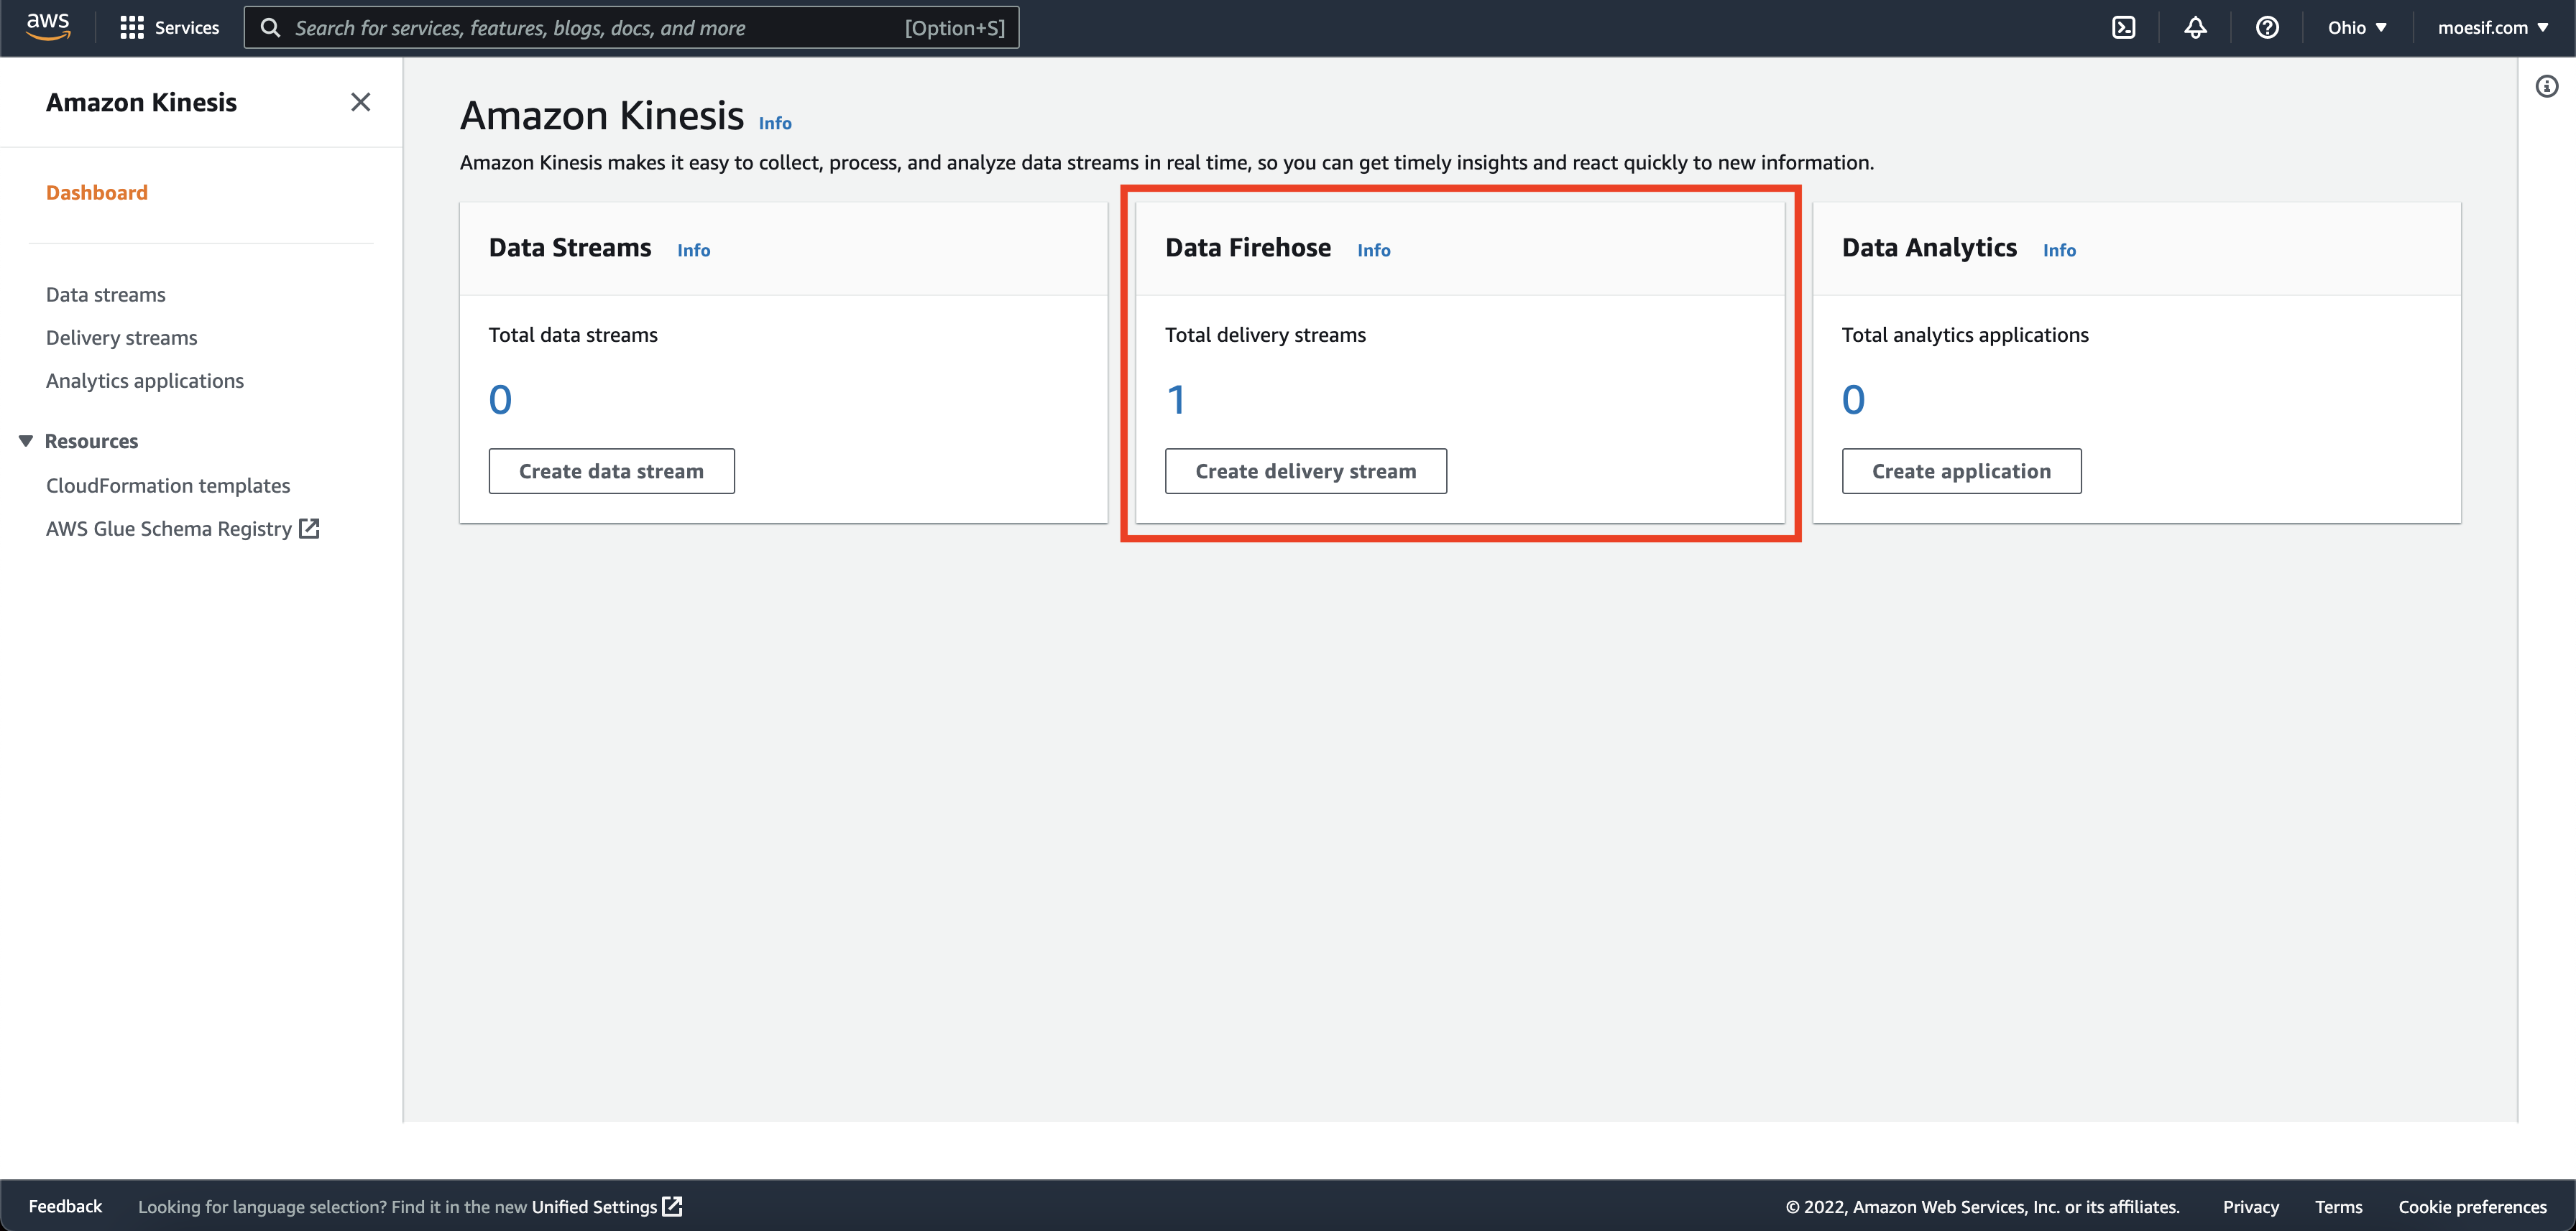Screen dimensions: 2576x1231
Task: Open help with the question mark icon
Action: [x=2267, y=27]
